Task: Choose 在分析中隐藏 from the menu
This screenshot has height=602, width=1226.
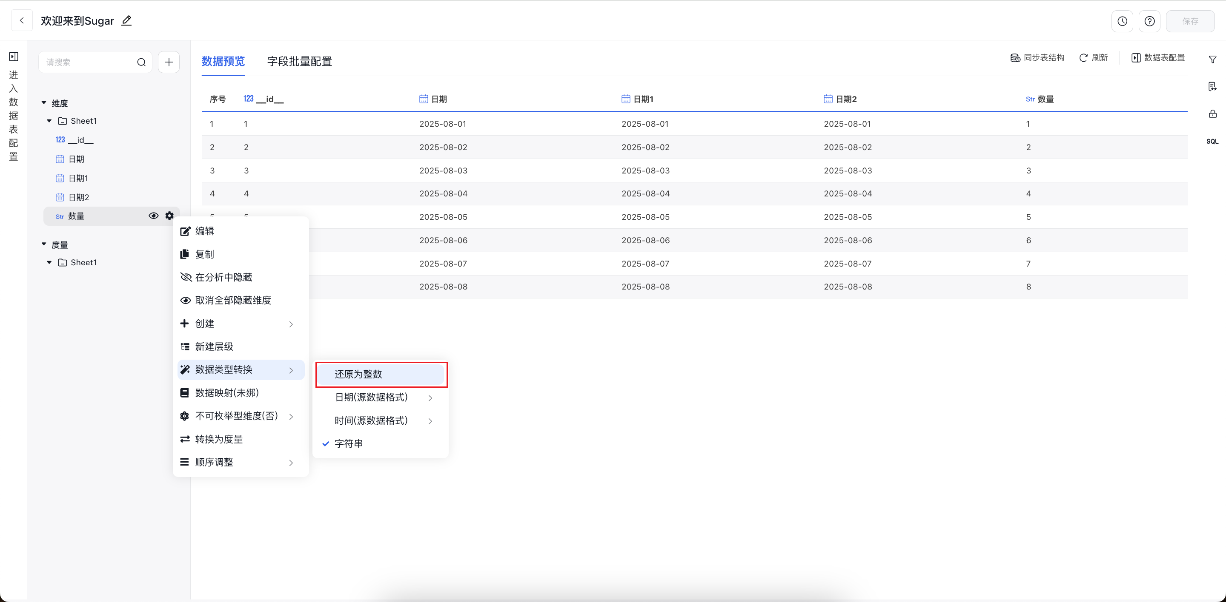Action: coord(241,277)
